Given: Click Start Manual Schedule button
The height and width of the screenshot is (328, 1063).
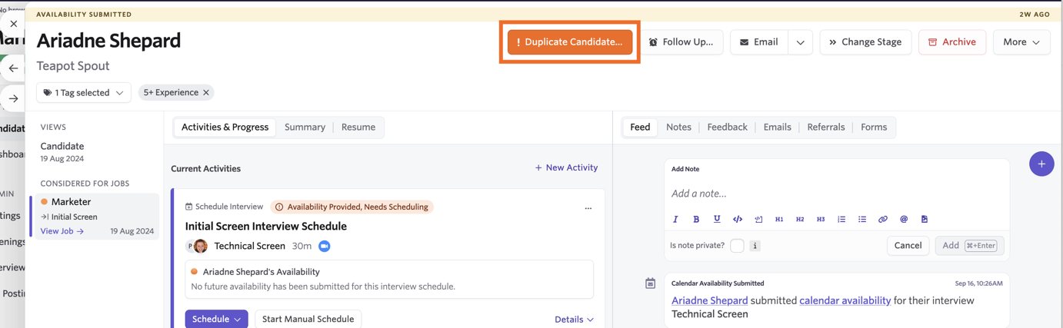Looking at the screenshot, I should (x=308, y=319).
